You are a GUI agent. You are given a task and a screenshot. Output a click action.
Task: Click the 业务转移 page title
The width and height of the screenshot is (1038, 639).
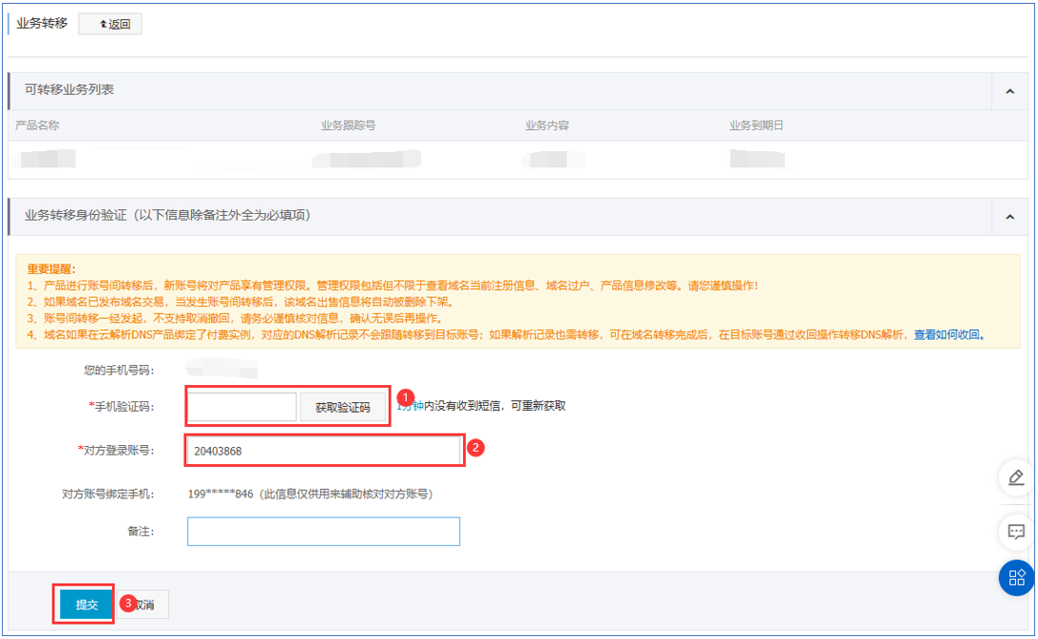click(x=42, y=23)
